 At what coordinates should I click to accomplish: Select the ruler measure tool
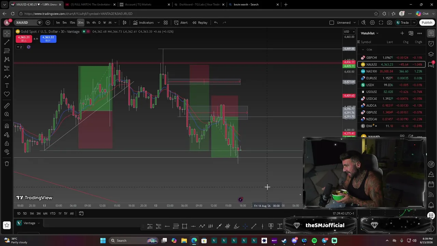tap(7, 106)
